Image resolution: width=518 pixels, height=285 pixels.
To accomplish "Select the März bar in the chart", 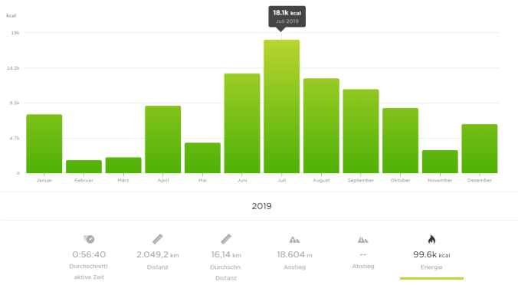I will [123, 165].
